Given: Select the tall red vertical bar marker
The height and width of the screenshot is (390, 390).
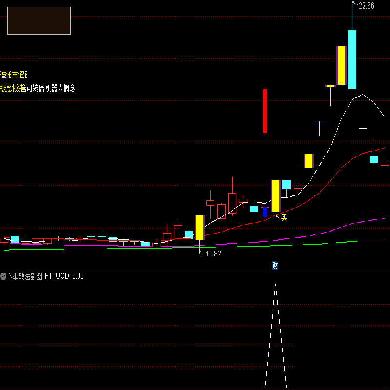Looking at the screenshot, I should tap(265, 111).
